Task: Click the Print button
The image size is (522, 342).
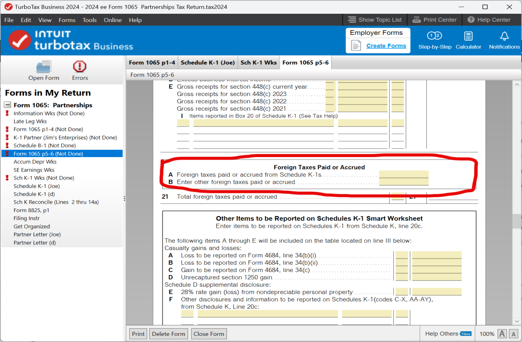Action: (138, 334)
